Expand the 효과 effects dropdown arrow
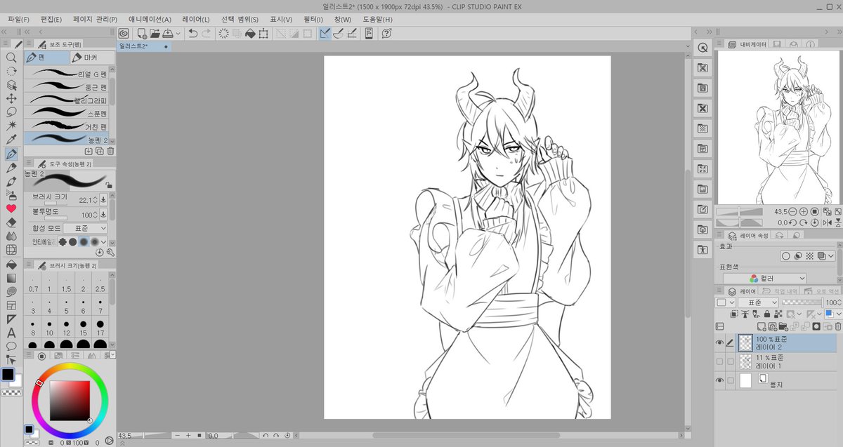Viewport: 843px width, 447px height. coord(831,256)
